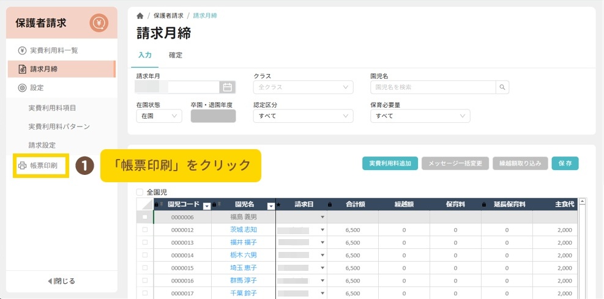
Task: Click the table's vertical scrollbar up arrow
Action: (x=582, y=201)
